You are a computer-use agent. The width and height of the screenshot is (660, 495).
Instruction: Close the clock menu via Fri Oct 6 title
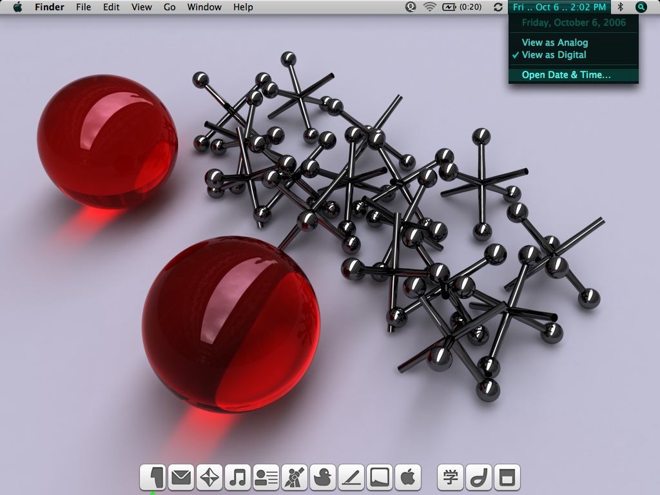559,7
